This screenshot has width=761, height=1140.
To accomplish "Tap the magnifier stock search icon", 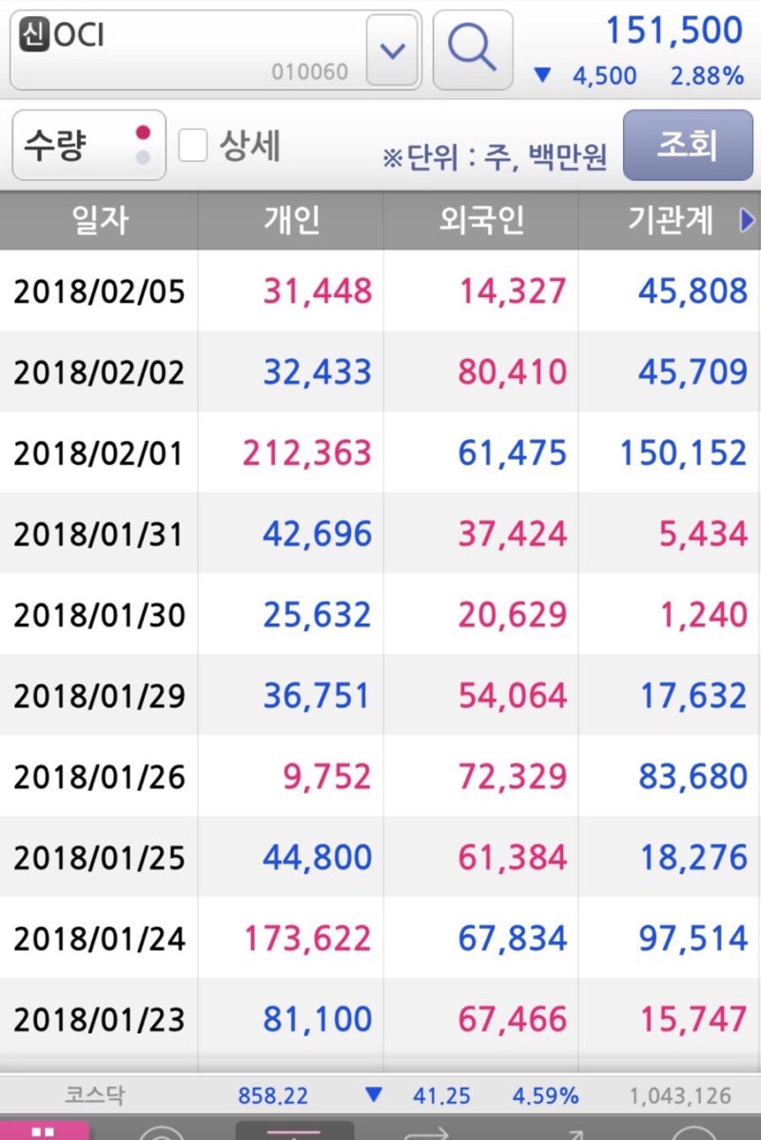I will [473, 49].
